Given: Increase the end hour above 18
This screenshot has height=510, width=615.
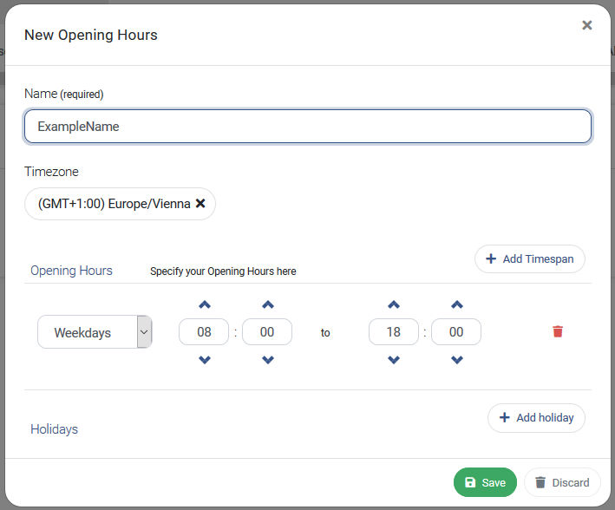Looking at the screenshot, I should pos(394,304).
